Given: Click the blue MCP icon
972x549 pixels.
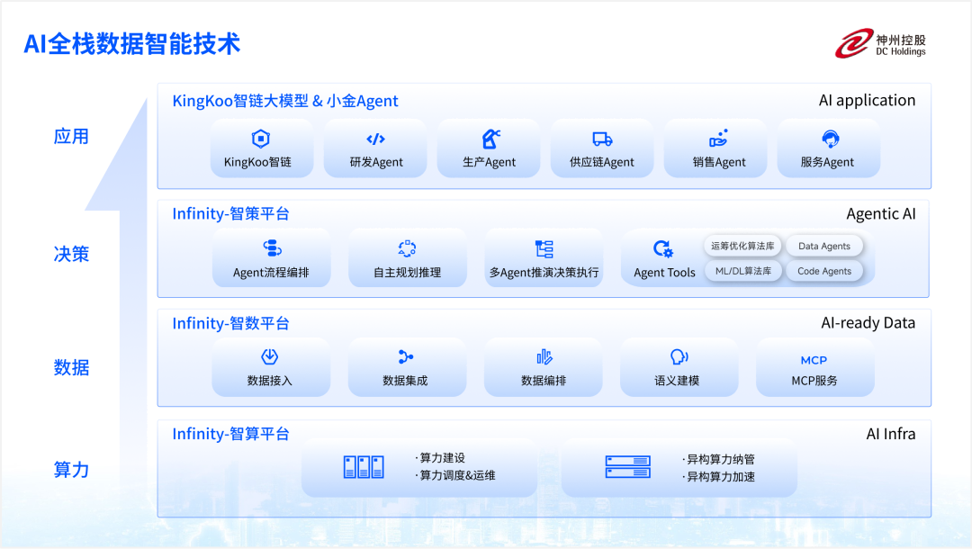Looking at the screenshot, I should pyautogui.click(x=814, y=360).
